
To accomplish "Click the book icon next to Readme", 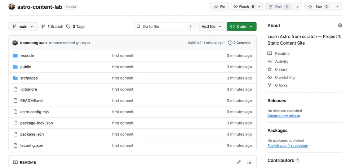I will (270, 54).
